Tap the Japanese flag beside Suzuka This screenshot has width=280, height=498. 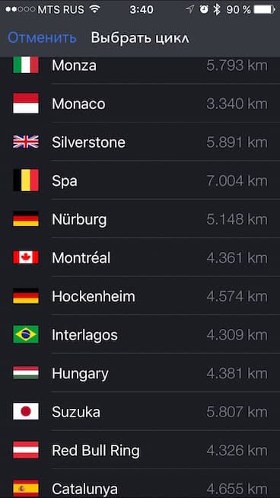(26, 412)
